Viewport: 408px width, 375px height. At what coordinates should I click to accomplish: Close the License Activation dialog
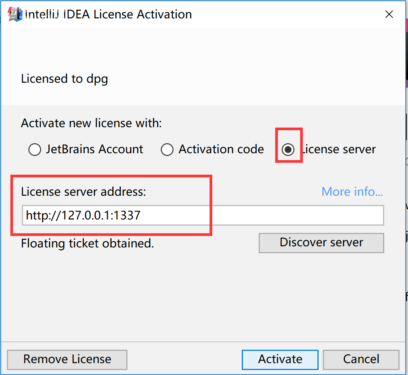pyautogui.click(x=389, y=15)
